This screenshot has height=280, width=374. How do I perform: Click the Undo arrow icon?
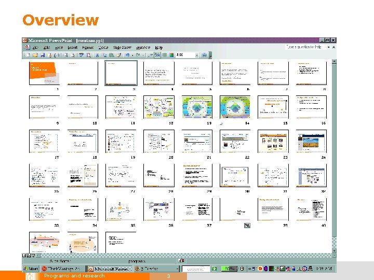tap(127, 55)
